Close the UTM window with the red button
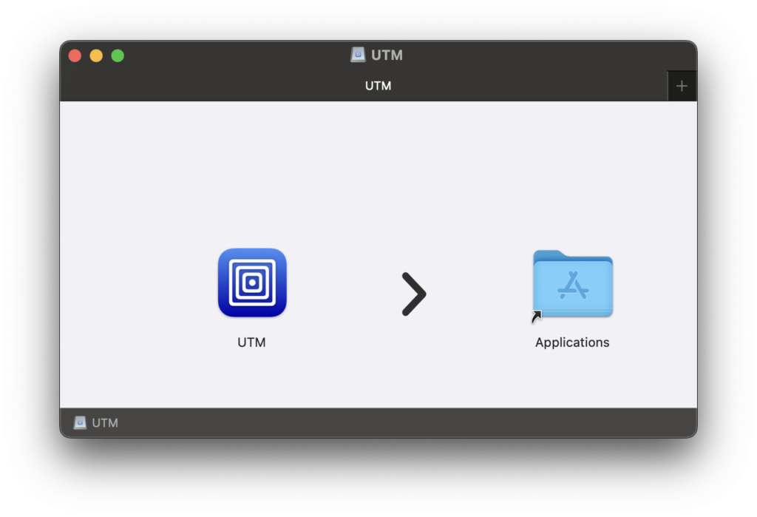757x517 pixels. 75,55
